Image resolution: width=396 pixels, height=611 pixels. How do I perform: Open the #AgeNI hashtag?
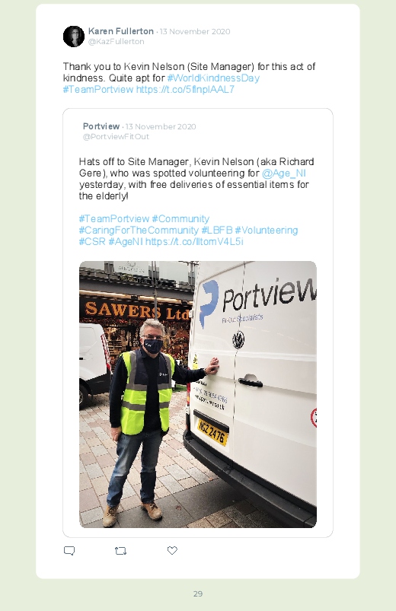pos(126,242)
